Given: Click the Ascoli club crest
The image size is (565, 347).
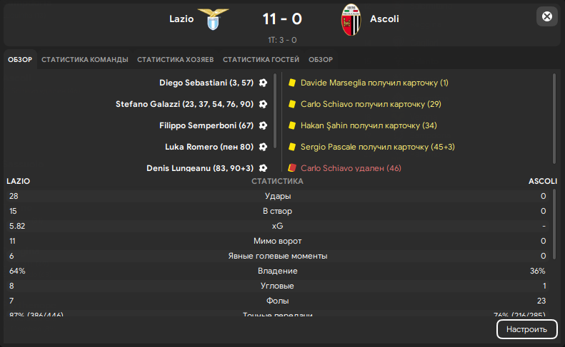Looking at the screenshot, I should pos(351,20).
